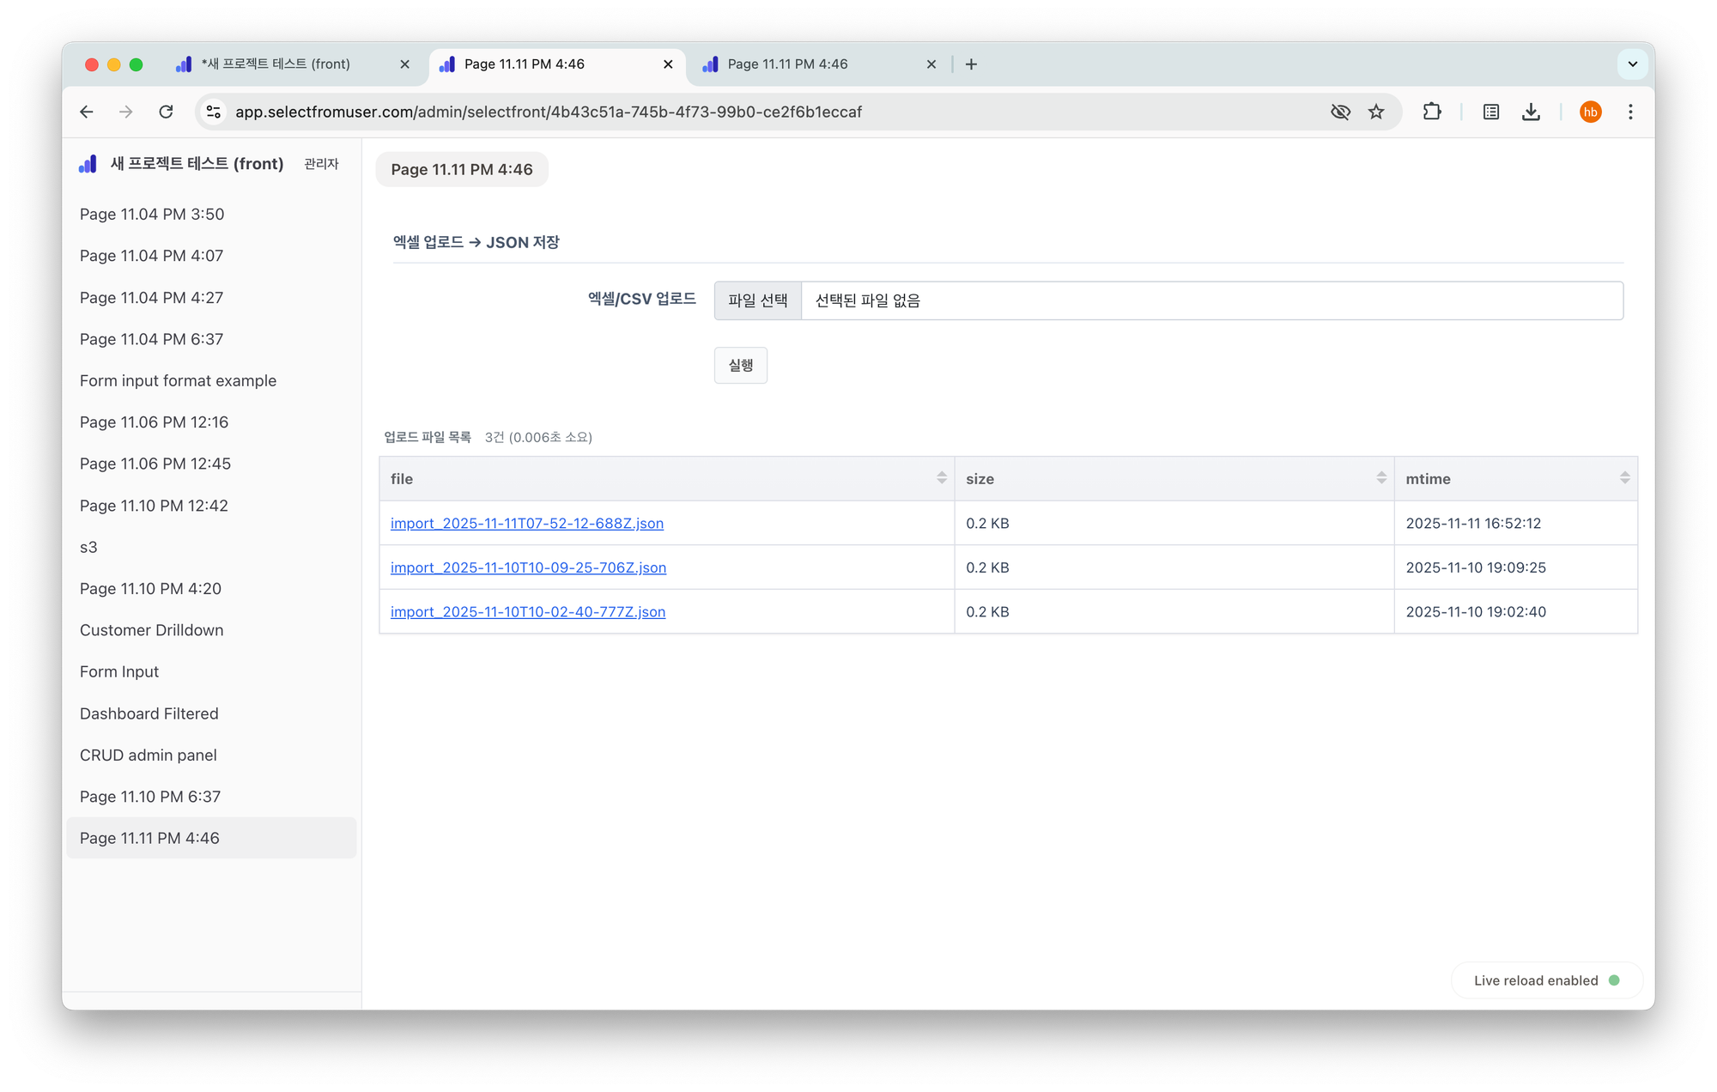Click the crossed-eye tracking protection icon

click(x=1340, y=112)
